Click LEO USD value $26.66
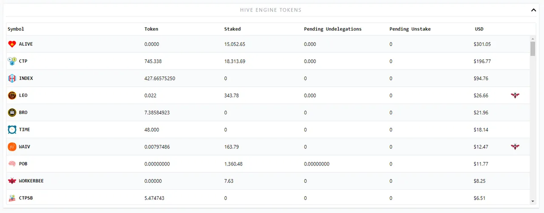This screenshot has width=544, height=213. point(481,95)
